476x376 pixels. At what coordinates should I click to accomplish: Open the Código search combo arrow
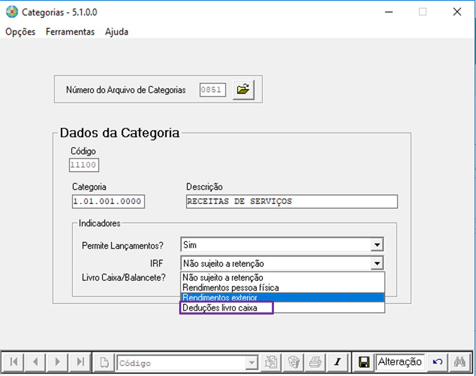[x=252, y=362]
